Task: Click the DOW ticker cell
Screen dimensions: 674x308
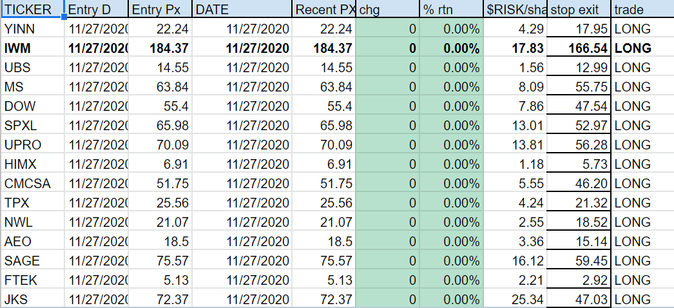Action: tap(33, 106)
